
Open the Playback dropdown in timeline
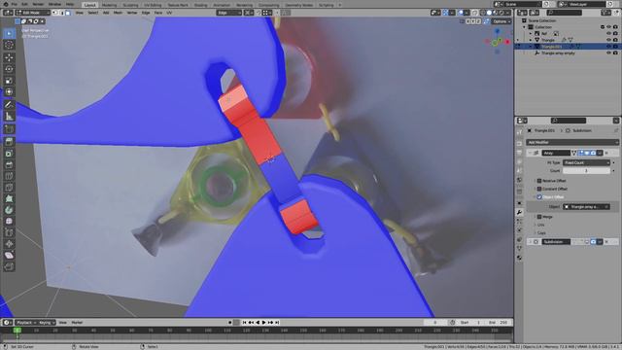click(26, 323)
